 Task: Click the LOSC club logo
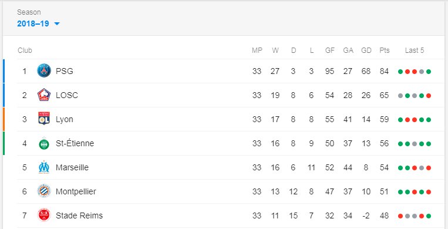tap(44, 95)
